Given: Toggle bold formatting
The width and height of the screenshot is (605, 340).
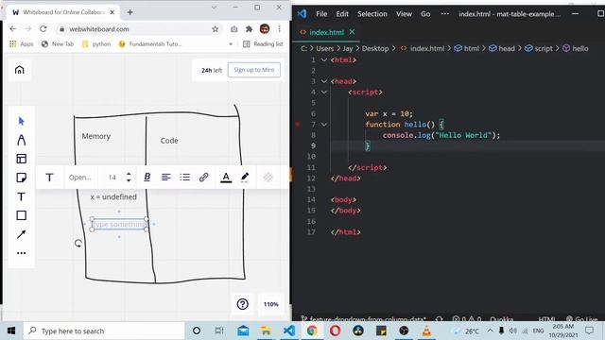Looking at the screenshot, I should [147, 177].
